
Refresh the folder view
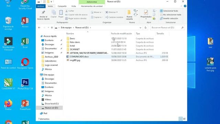point(145,28)
